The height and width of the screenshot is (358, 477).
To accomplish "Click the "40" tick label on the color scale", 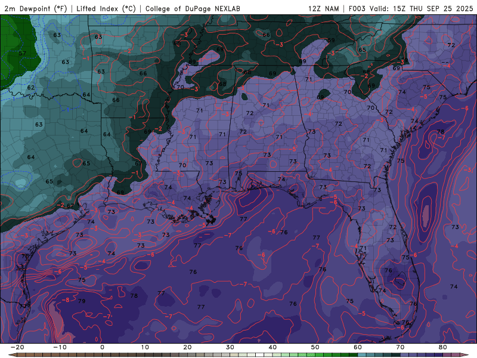I will pyautogui.click(x=272, y=347).
